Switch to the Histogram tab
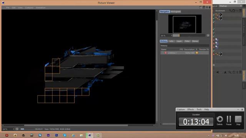Image resolution: width=246 pixels, height=138 pixels. 176,11
